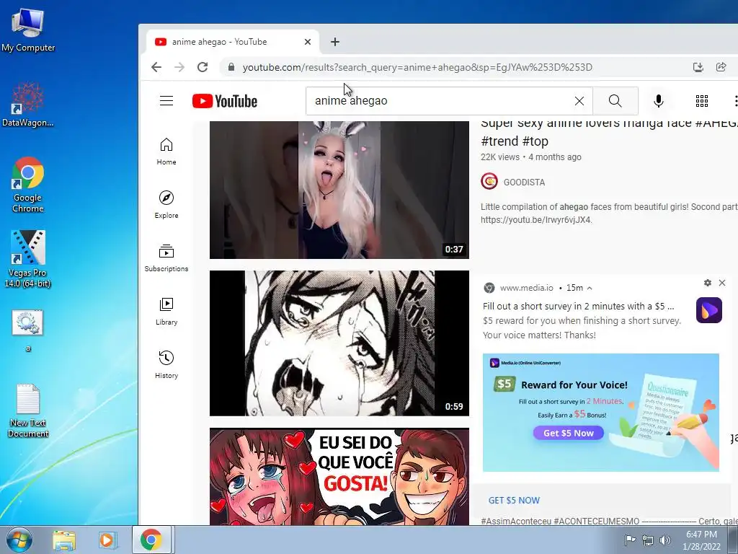738x554 pixels.
Task: Open Subscriptions in the sidebar
Action: click(166, 258)
